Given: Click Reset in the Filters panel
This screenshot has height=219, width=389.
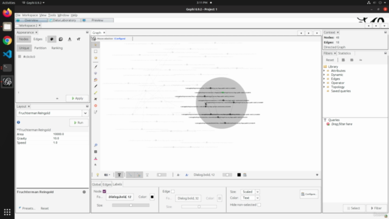Looking at the screenshot, I should 329,60.
